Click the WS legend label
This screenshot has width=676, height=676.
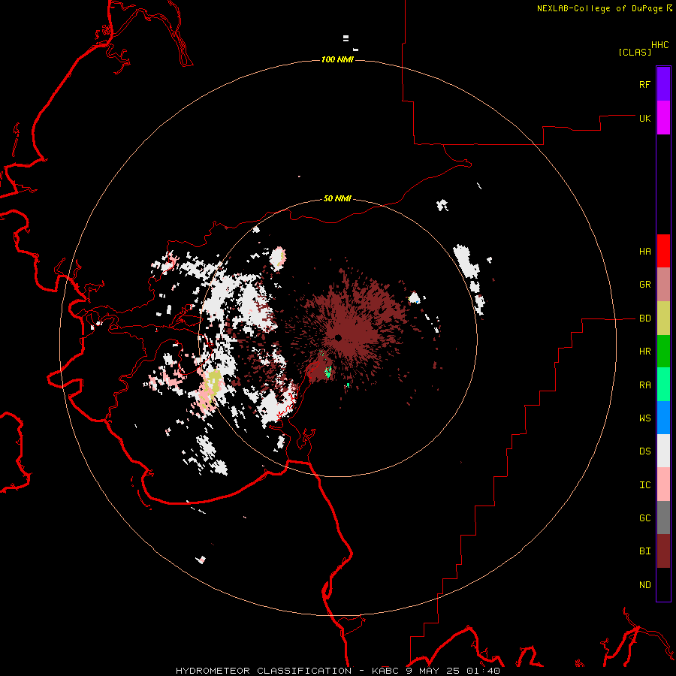[644, 418]
